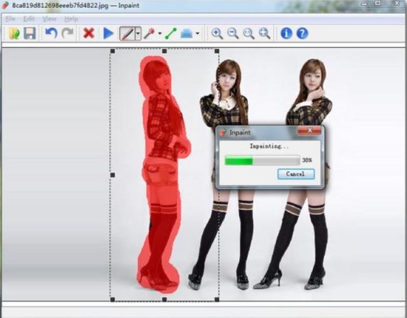Click the Redo arrow icon
The width and height of the screenshot is (407, 318).
coord(67,33)
